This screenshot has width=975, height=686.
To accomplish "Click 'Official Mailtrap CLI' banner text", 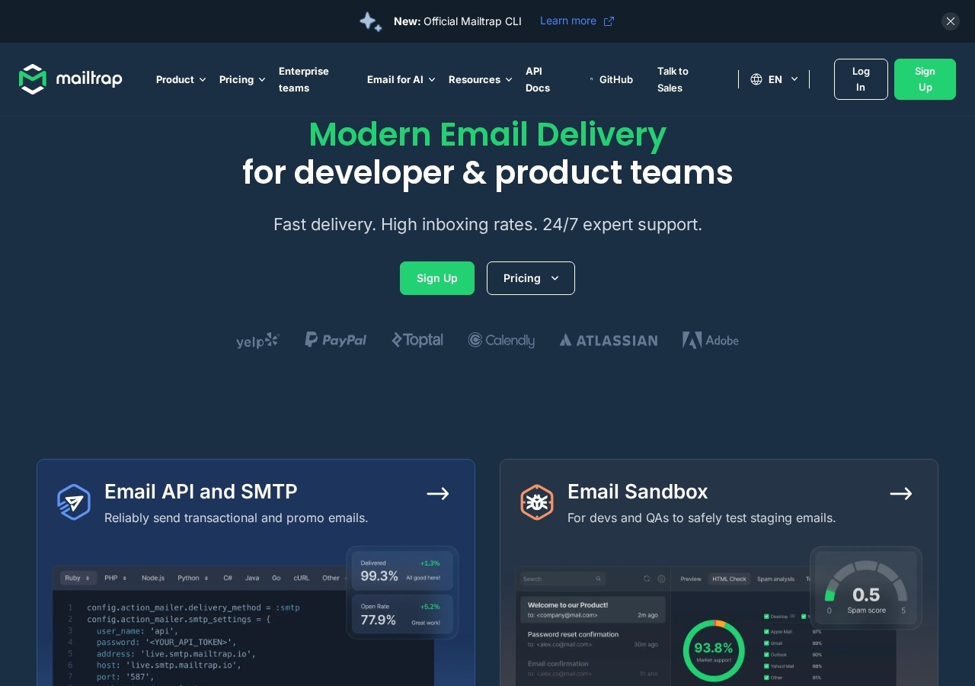I will 472,21.
